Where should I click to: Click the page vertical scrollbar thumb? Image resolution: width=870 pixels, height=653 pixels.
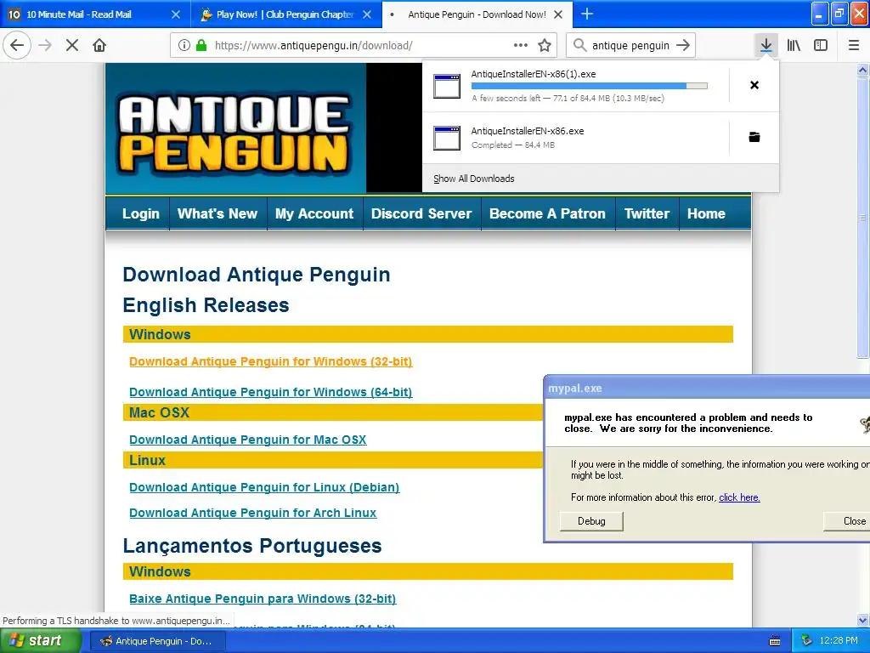[863, 217]
